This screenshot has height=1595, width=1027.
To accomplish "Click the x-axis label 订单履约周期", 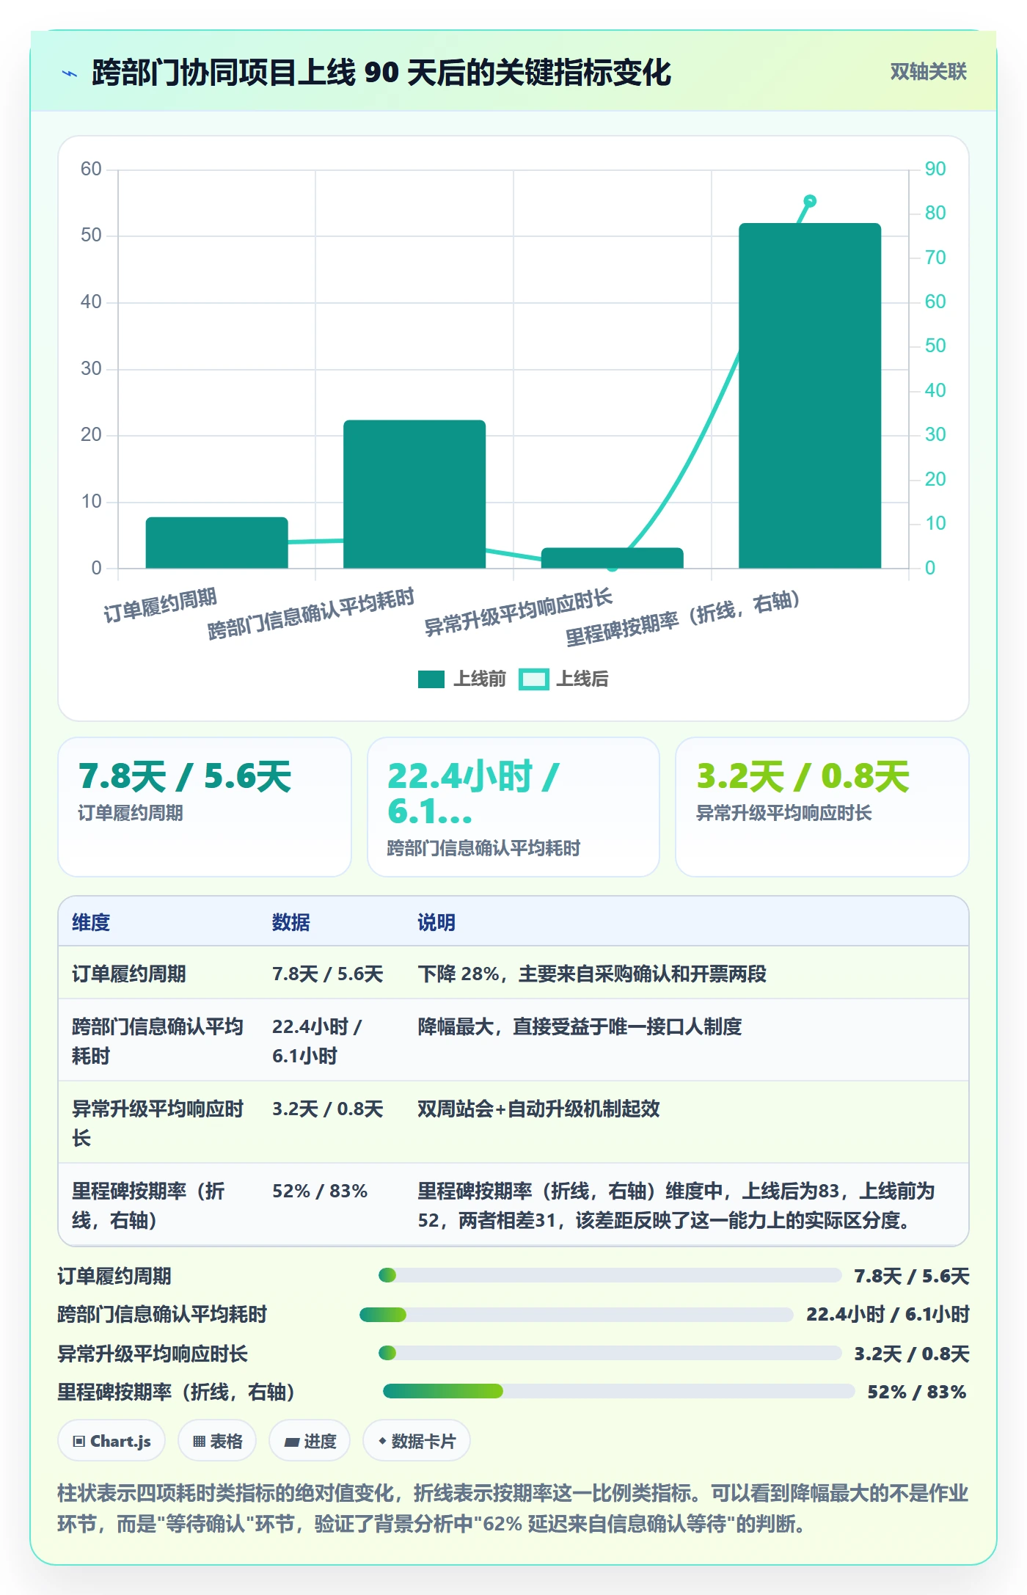I will 160,605.
